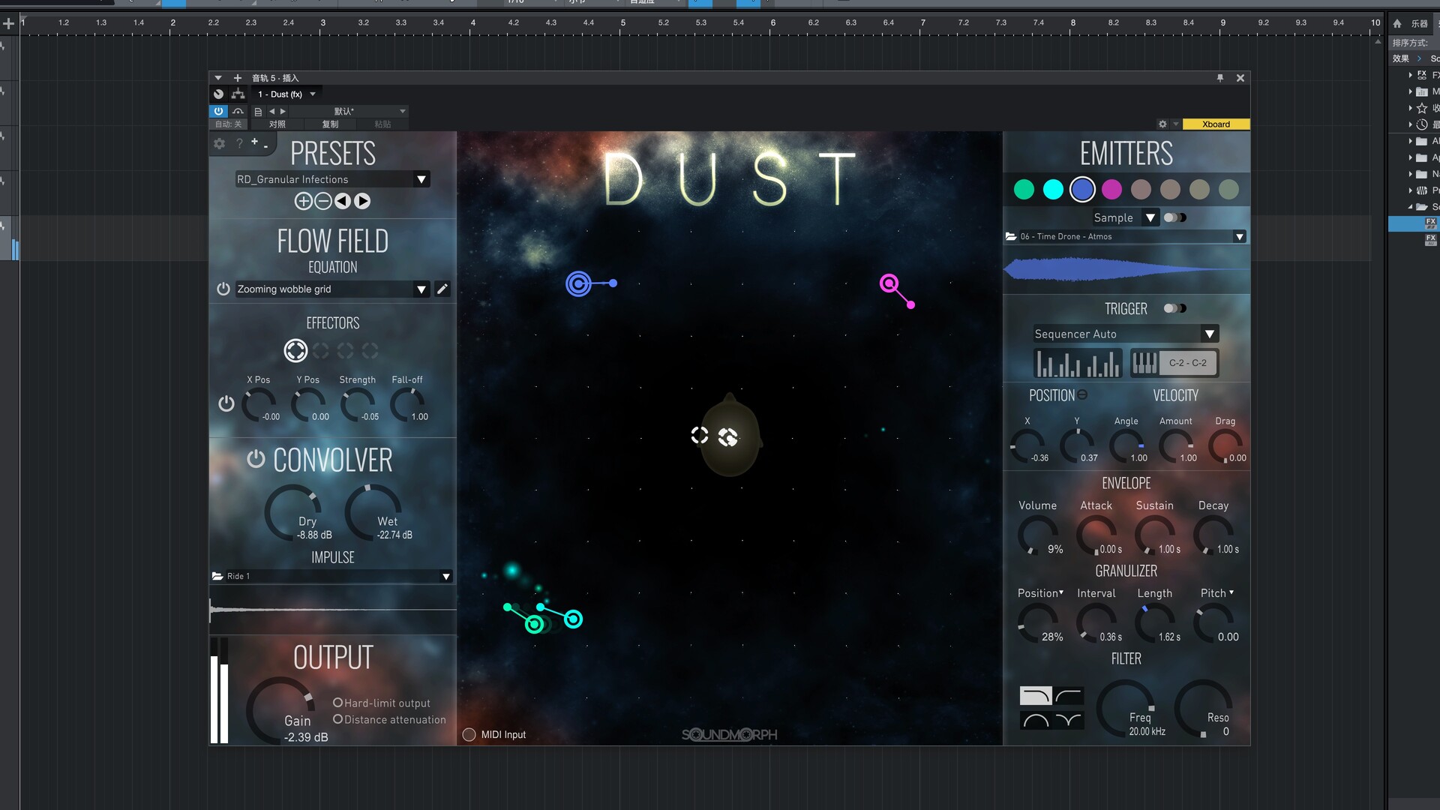Toggle the Trigger on/off switch
1440x810 pixels.
pos(1174,308)
